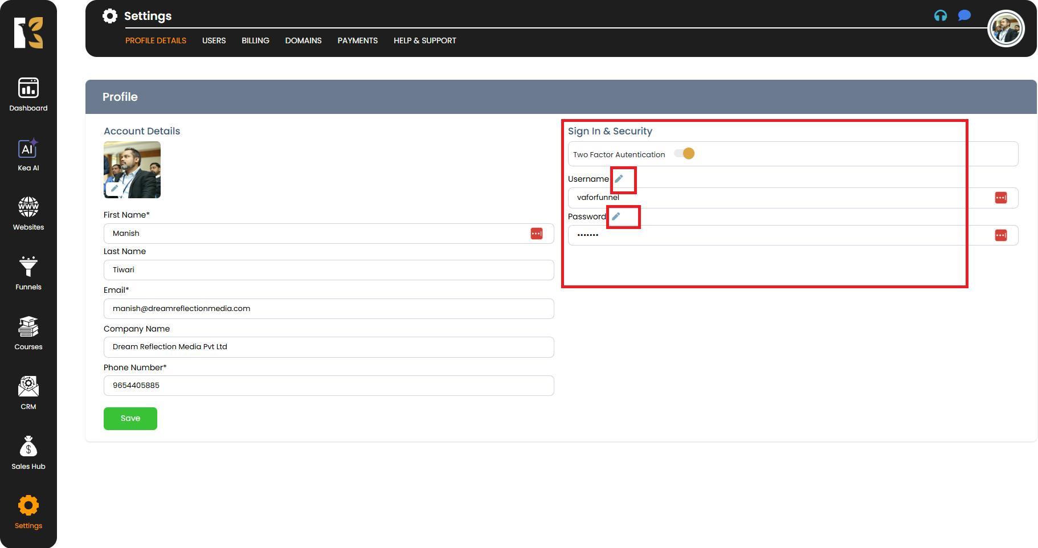Click the Company Name input field
1038x548 pixels.
click(328, 347)
